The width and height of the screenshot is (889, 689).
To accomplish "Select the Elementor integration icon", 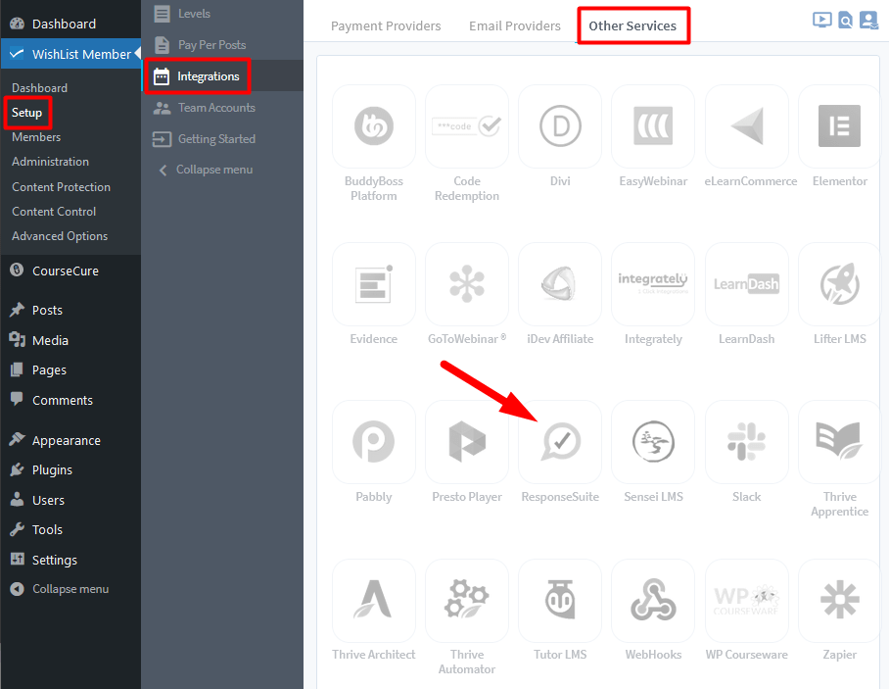I will pyautogui.click(x=840, y=126).
